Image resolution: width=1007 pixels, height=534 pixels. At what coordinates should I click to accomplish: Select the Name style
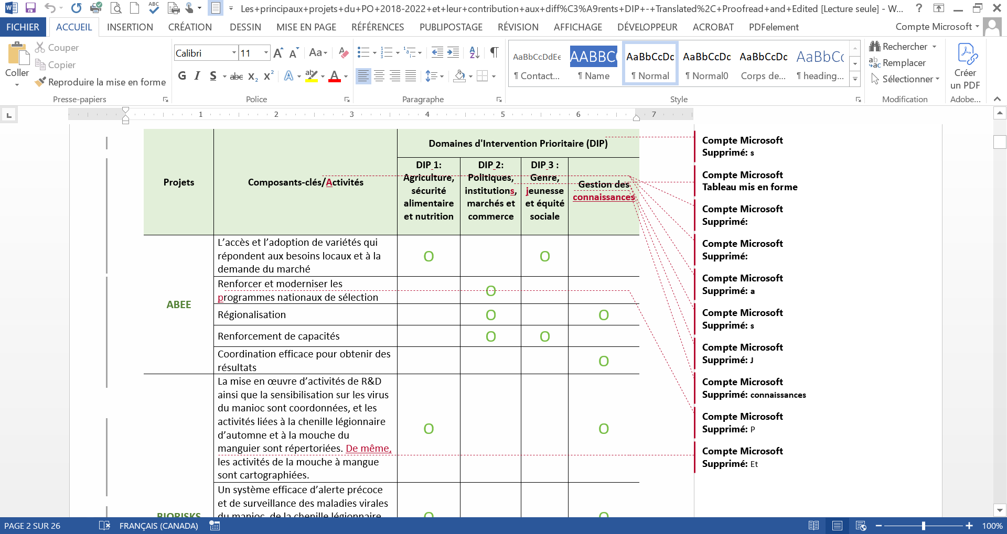coord(594,63)
